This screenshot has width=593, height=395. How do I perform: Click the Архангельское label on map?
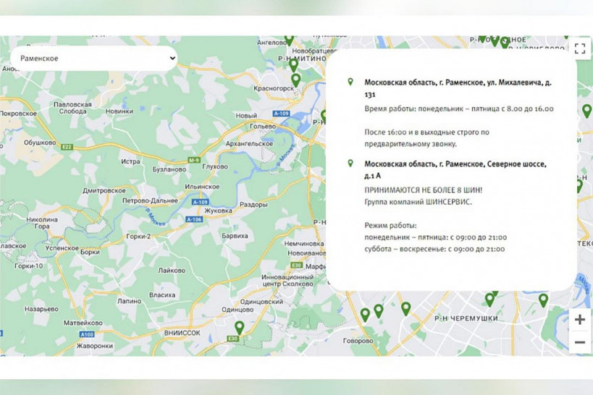click(x=249, y=144)
